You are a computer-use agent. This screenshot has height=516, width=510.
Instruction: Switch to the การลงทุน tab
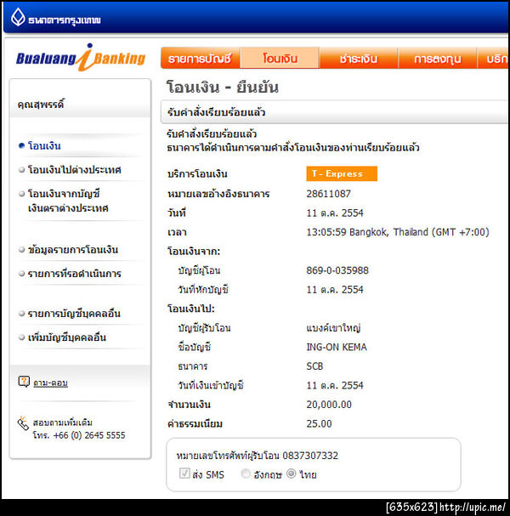tap(438, 59)
